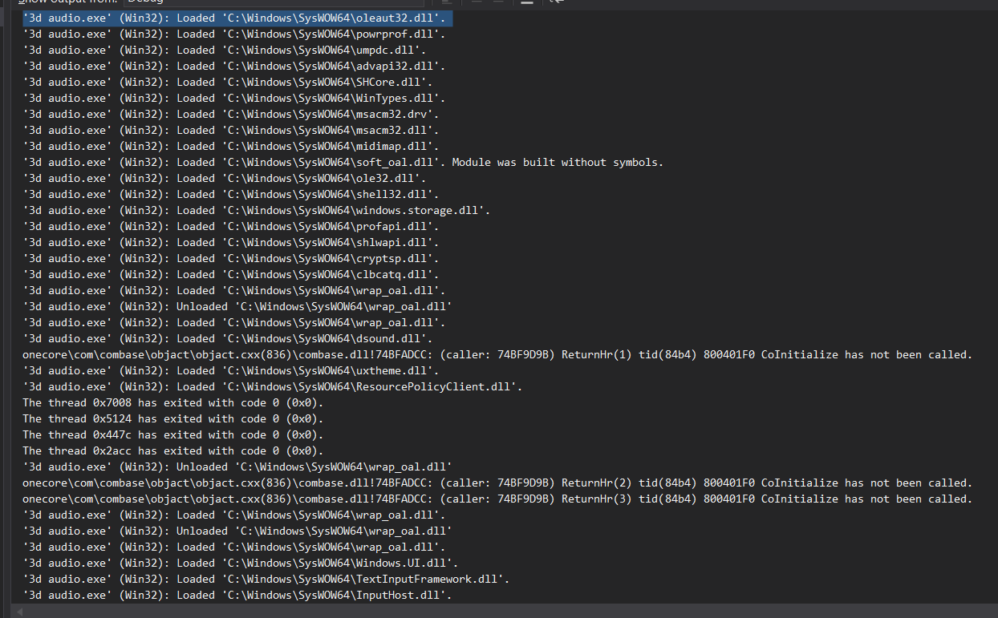This screenshot has width=998, height=618.
Task: Click the Messages list toolbar icon
Action: point(447,3)
